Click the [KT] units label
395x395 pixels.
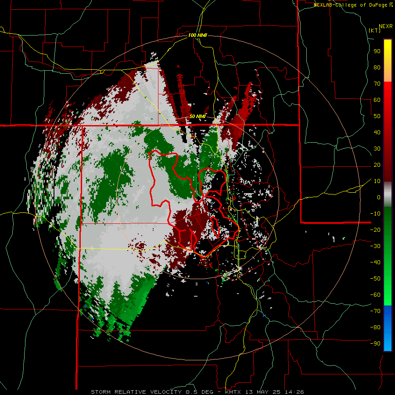(374, 30)
